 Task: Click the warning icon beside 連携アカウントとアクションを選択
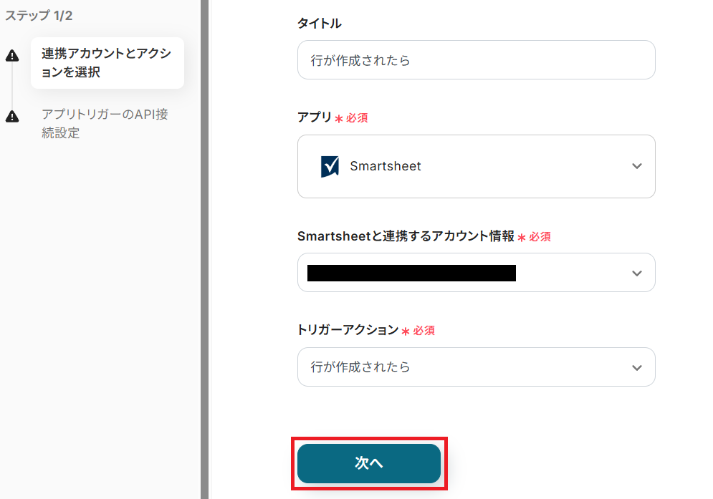click(12, 57)
